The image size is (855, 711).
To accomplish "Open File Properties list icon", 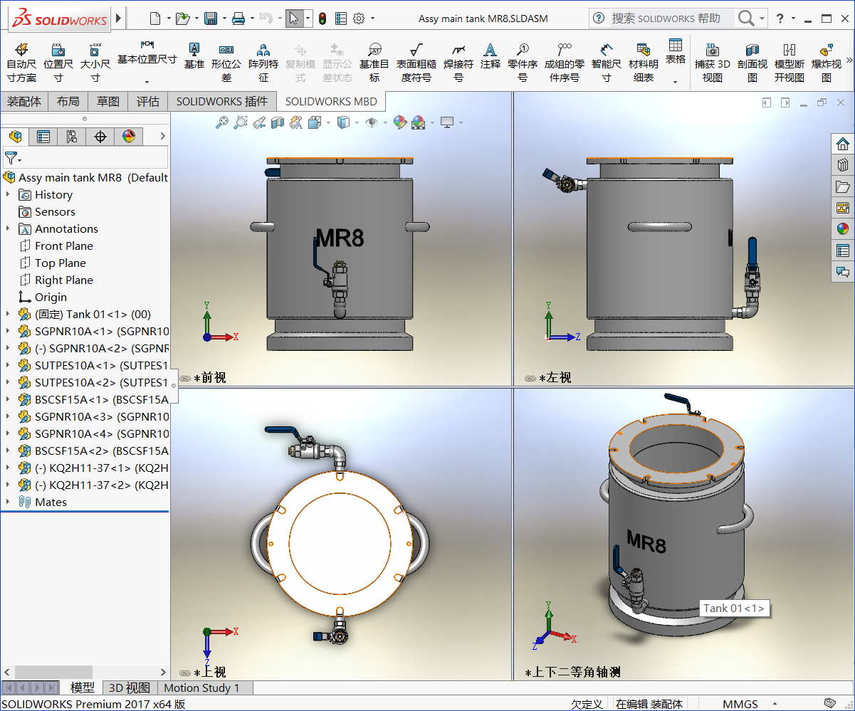I will coord(341,18).
